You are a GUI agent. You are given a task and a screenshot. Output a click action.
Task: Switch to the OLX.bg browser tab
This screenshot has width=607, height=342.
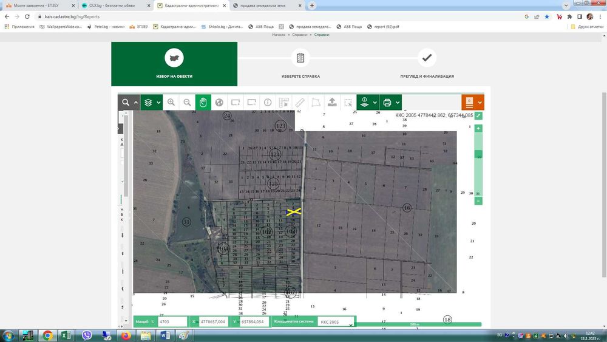coord(112,5)
